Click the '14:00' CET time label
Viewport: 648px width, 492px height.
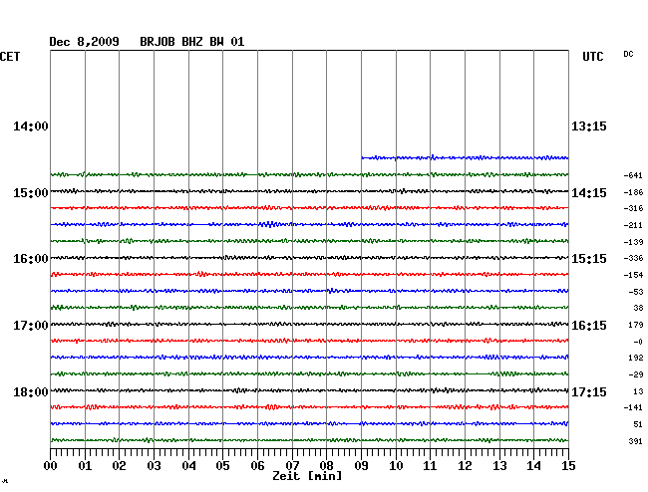tap(31, 126)
